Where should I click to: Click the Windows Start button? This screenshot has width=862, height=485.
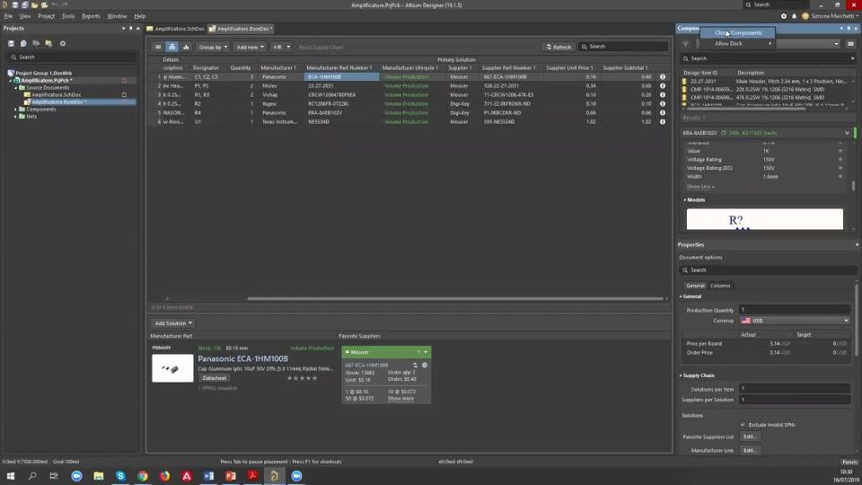tap(11, 476)
